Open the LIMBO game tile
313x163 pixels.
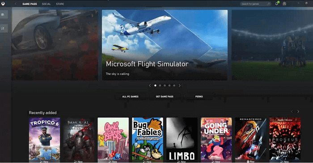pyautogui.click(x=182, y=139)
